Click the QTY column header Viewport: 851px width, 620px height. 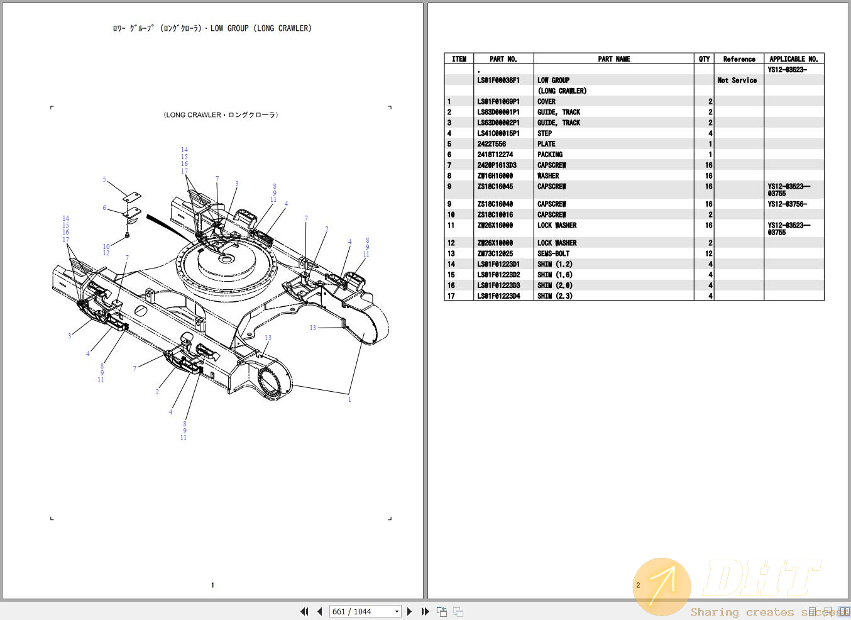point(705,59)
